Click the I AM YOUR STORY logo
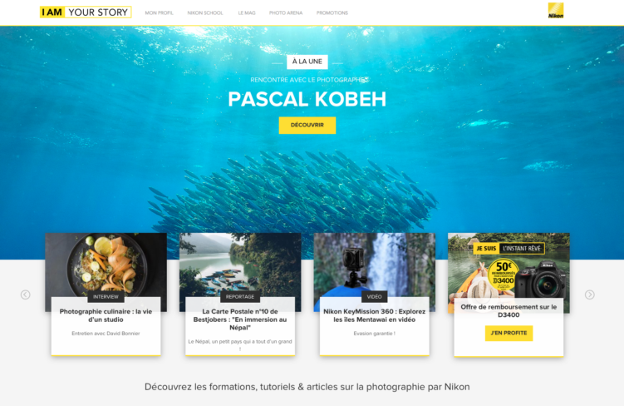624x406 pixels. (86, 12)
